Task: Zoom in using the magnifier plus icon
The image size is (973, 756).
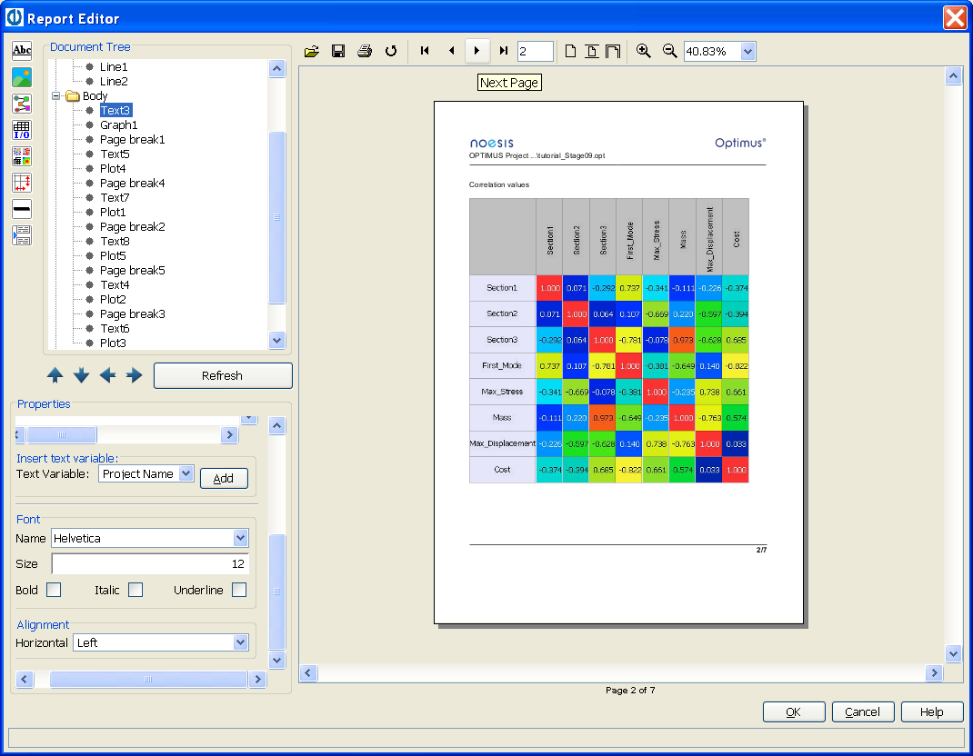Action: click(644, 51)
